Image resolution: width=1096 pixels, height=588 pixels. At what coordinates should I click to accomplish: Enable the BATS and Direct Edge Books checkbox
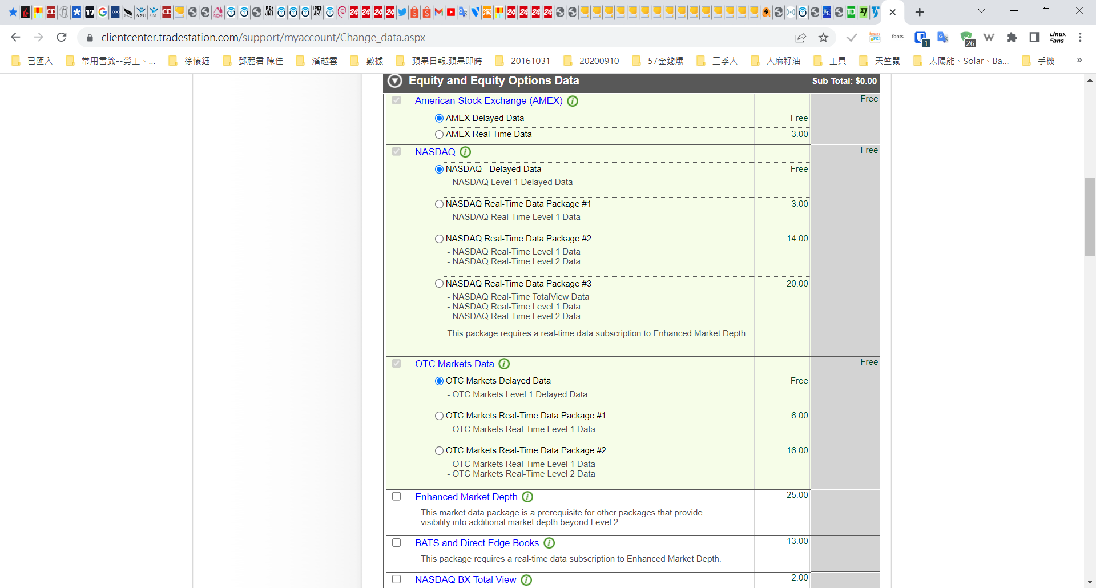click(396, 542)
